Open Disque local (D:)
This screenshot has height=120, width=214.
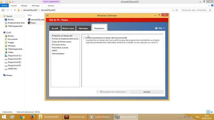tap(15, 59)
